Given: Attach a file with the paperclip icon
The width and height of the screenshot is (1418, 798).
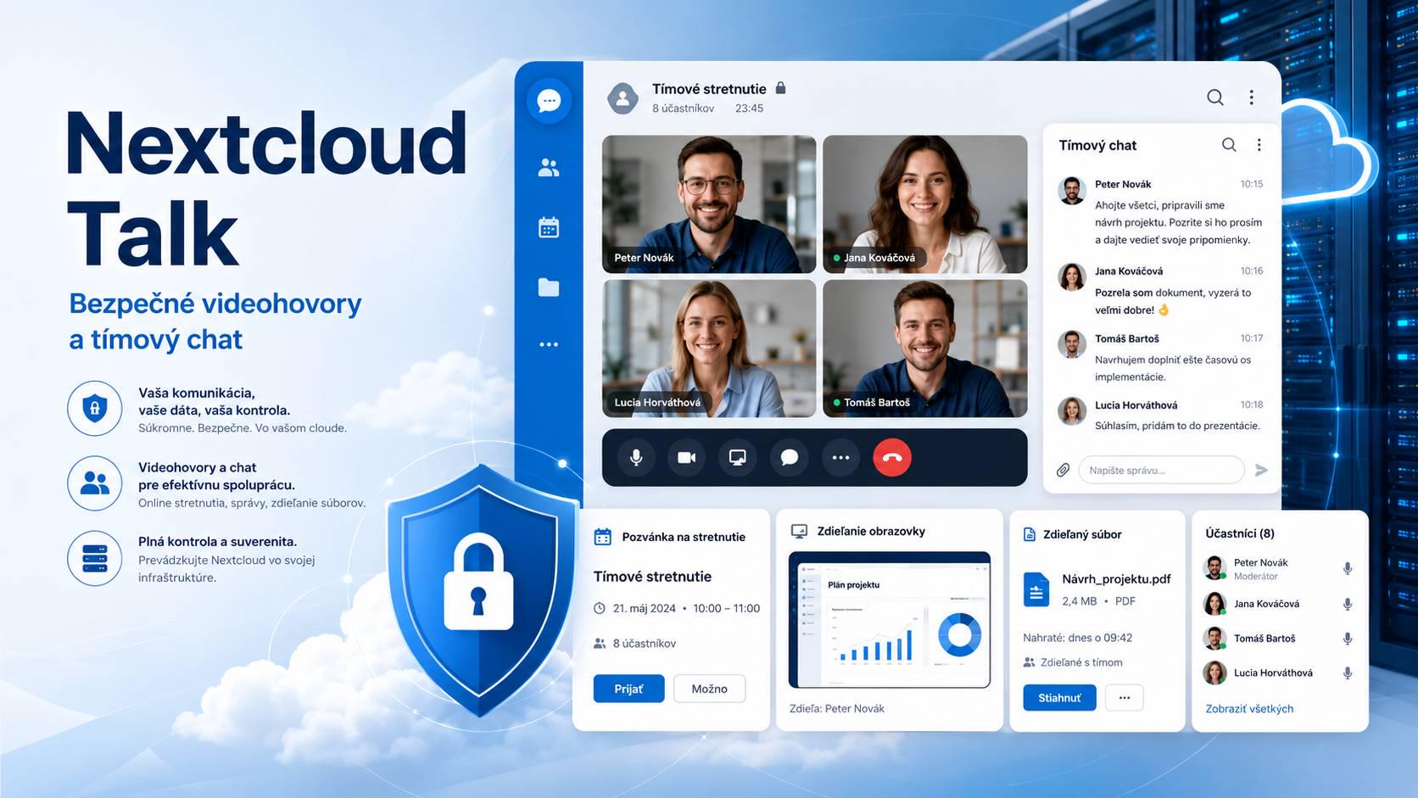Looking at the screenshot, I should click(x=1063, y=470).
